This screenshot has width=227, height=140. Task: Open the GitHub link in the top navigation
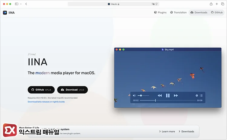(217, 12)
